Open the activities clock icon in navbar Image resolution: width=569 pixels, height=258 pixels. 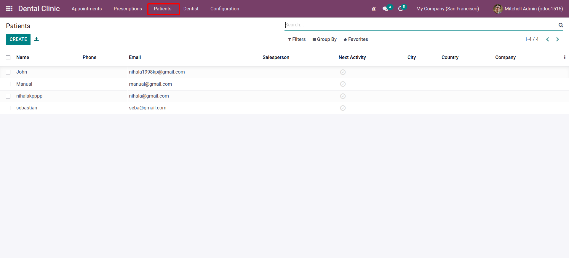(401, 9)
